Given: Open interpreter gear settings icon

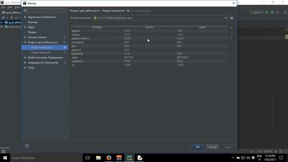Looking at the screenshot, I should point(232,18).
